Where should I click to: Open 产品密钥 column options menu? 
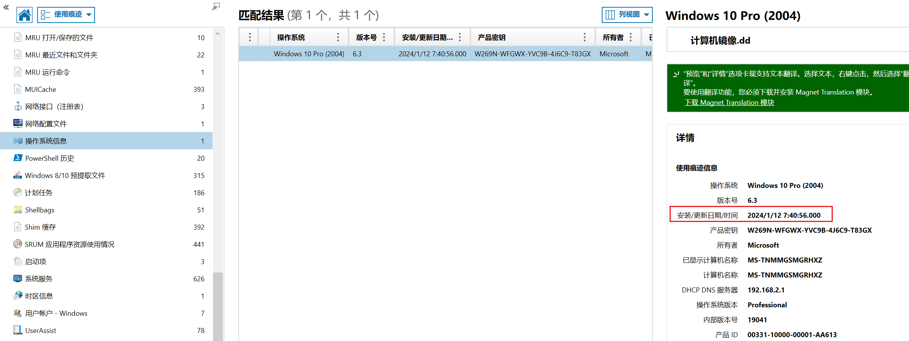tap(584, 37)
